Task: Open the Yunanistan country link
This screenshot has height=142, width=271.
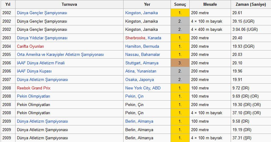Action: [147, 71]
